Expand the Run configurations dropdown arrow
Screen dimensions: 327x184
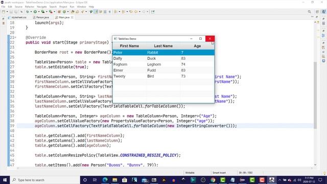(39, 12)
